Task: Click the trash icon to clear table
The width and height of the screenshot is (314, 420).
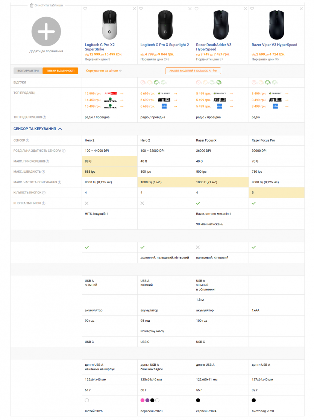Action: click(x=32, y=6)
